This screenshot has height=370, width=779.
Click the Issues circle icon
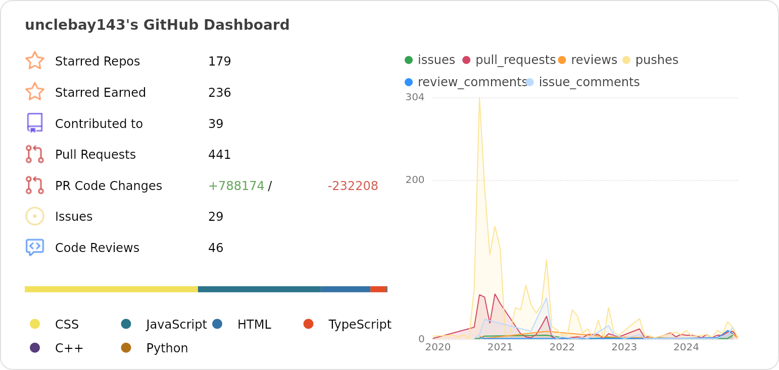click(35, 216)
